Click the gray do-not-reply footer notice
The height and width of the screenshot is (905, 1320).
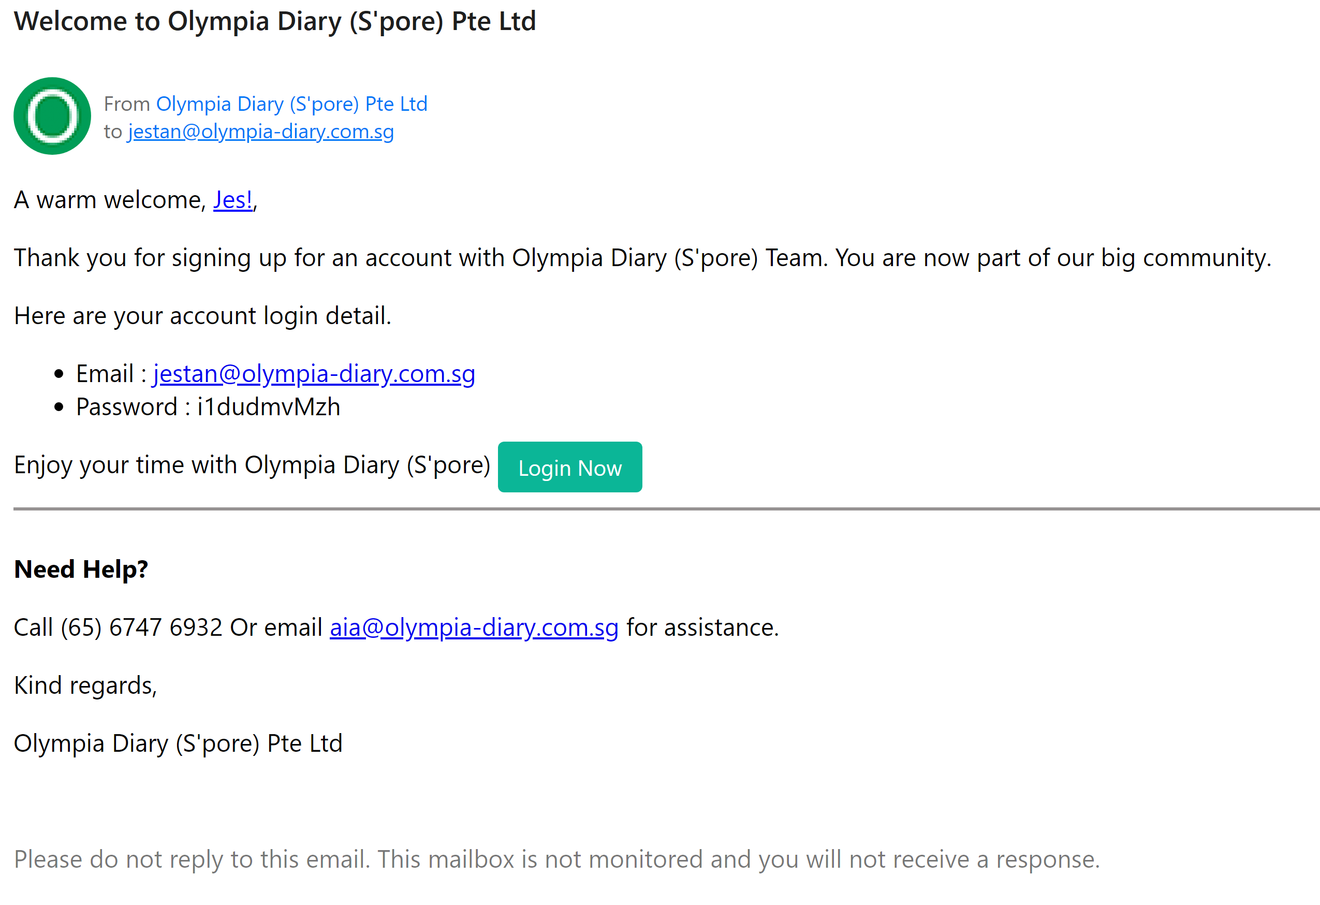click(x=556, y=859)
